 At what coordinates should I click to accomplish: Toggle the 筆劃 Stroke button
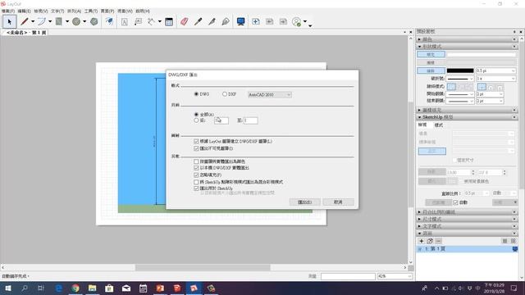(431, 71)
